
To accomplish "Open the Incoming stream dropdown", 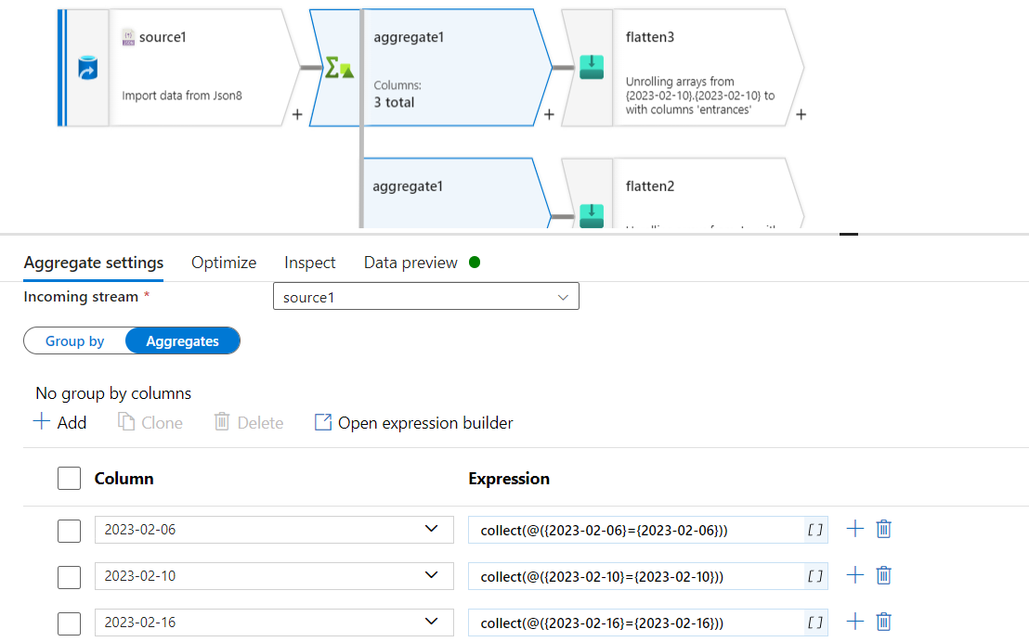I will pyautogui.click(x=425, y=297).
